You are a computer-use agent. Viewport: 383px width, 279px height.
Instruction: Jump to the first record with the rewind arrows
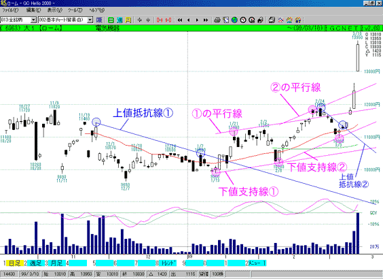click(180, 20)
